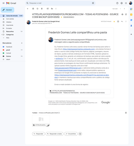Screen dimensions: 134x146
Task: Create new label plus icon
Action: [22, 43]
